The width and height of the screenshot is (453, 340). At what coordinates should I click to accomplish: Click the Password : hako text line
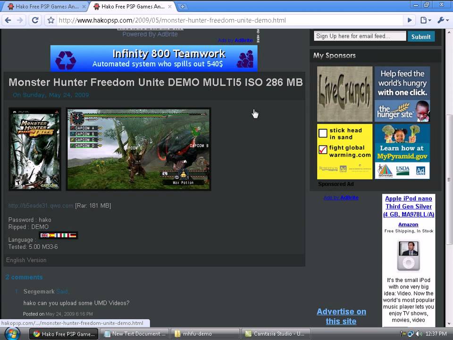click(x=30, y=220)
